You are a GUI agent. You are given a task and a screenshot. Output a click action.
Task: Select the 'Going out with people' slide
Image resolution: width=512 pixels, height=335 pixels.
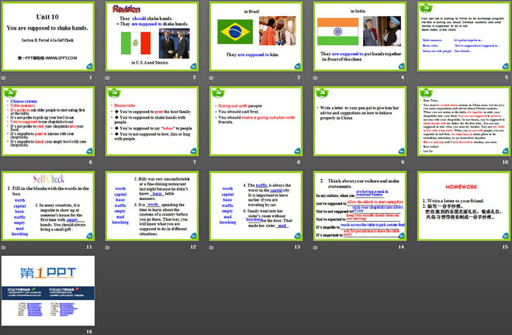point(256,121)
